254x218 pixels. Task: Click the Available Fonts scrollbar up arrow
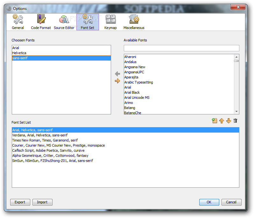click(x=236, y=57)
